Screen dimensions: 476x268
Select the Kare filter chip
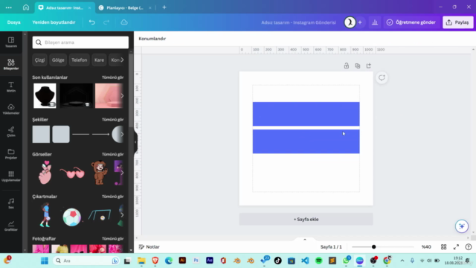tap(99, 60)
